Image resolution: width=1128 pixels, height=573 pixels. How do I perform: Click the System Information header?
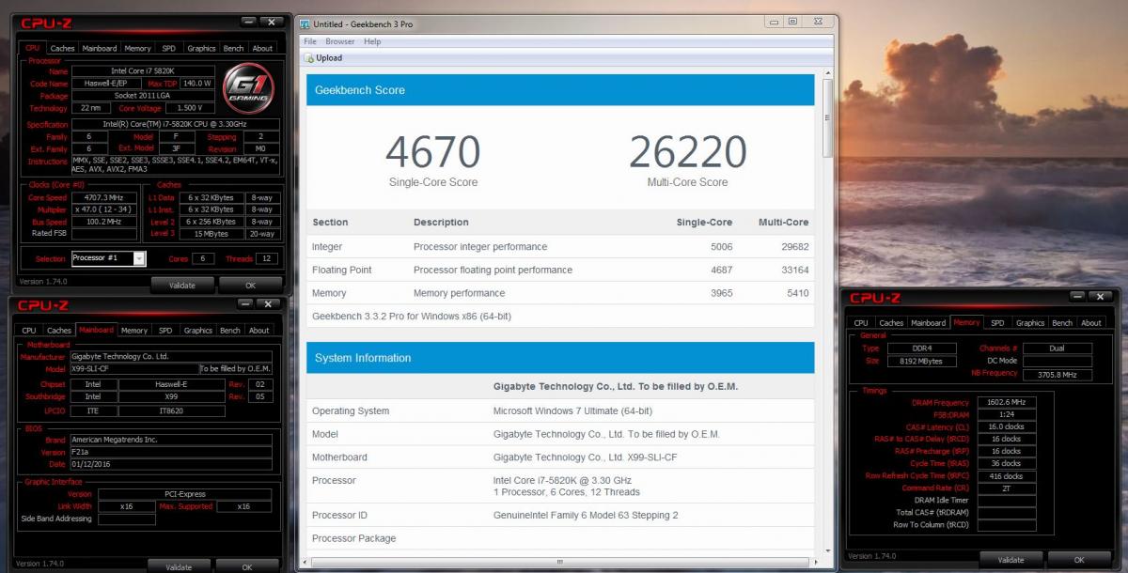tap(560, 358)
